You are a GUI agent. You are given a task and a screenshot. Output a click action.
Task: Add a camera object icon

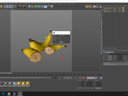pos(49,6)
